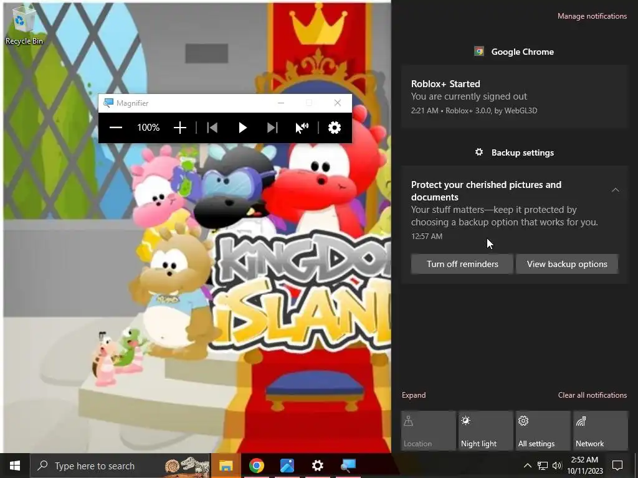
Task: Switch to Magnifier taskbar icon
Action: pos(348,466)
